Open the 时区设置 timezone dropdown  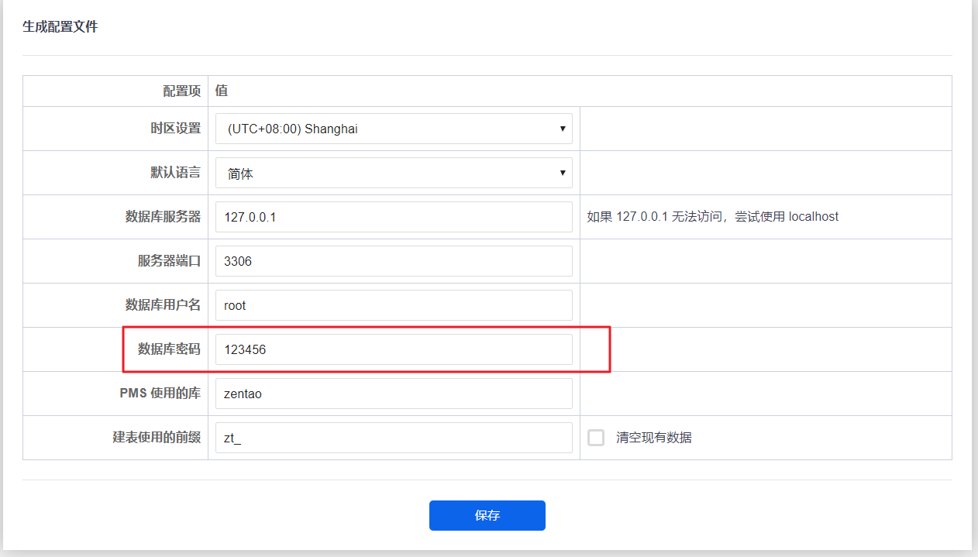click(394, 129)
